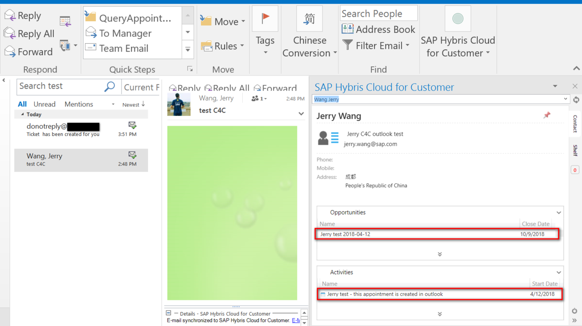The image size is (582, 326).
Task: Click sync status icon on Wang, Jerry email
Action: pos(132,155)
